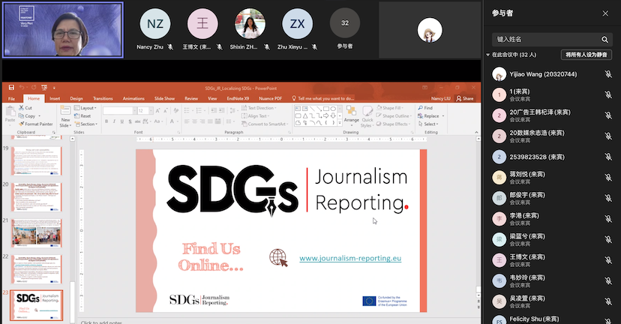The height and width of the screenshot is (324, 621).
Task: Select slide 21 thumbnail with photos
Action: (x=37, y=234)
